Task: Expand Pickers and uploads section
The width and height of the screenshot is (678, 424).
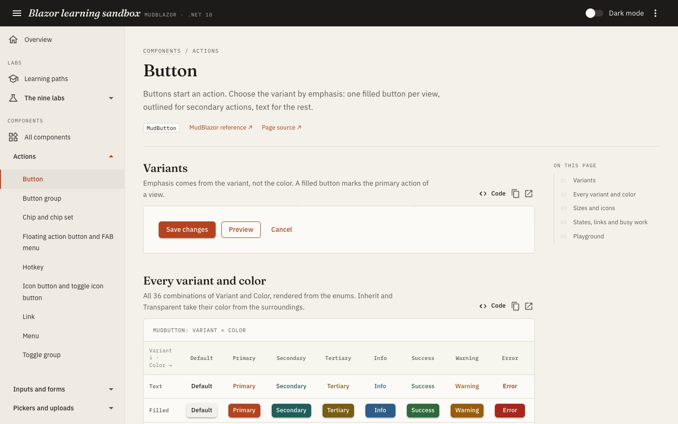Action: point(62,408)
